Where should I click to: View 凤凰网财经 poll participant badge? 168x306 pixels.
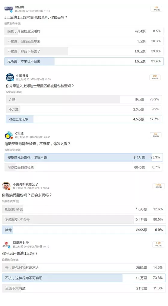(158, 244)
